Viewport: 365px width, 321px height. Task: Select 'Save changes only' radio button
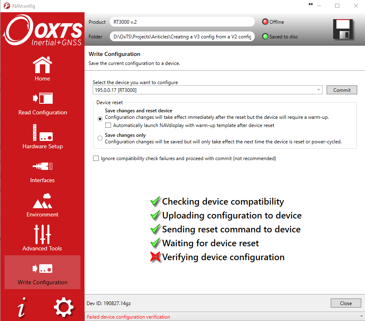[x=100, y=138]
